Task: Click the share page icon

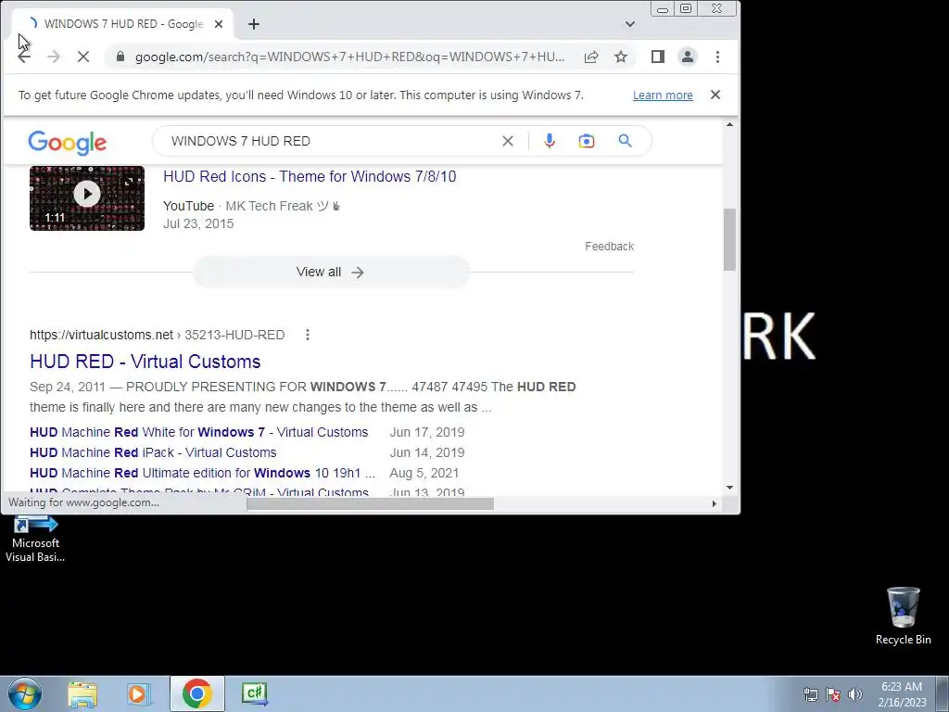Action: point(591,57)
